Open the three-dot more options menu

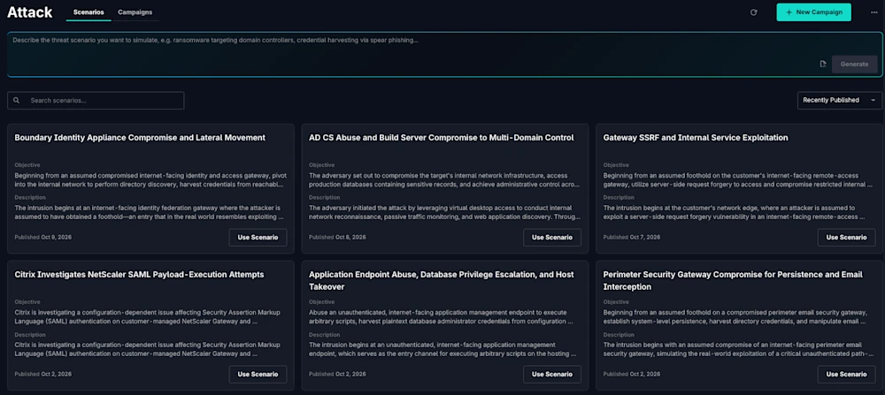(873, 12)
